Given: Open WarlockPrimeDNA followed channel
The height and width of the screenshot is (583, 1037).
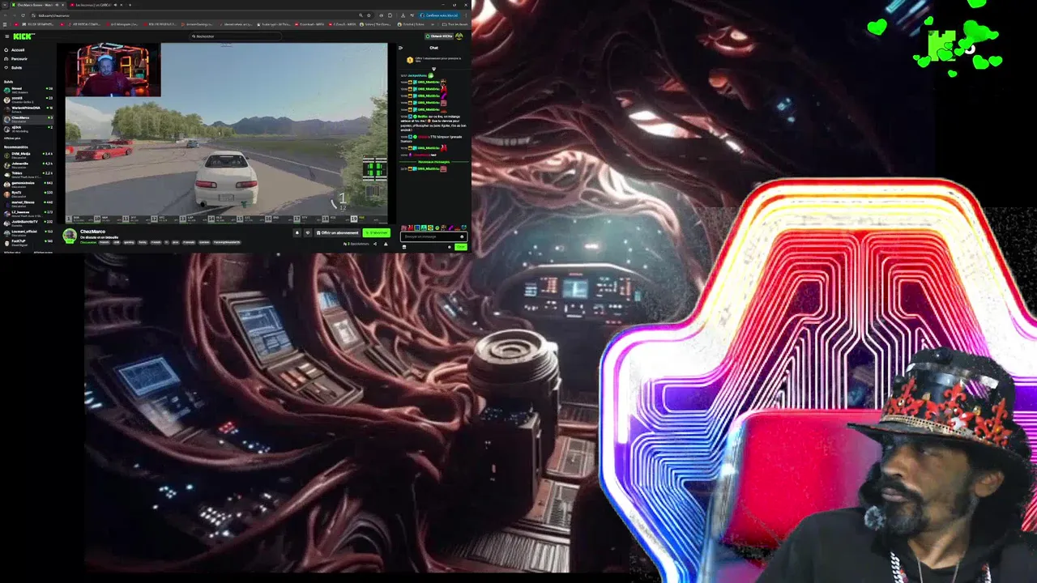Looking at the screenshot, I should click(x=28, y=109).
